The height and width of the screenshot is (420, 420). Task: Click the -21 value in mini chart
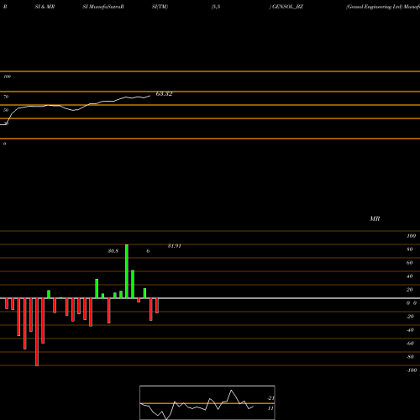tap(270, 398)
